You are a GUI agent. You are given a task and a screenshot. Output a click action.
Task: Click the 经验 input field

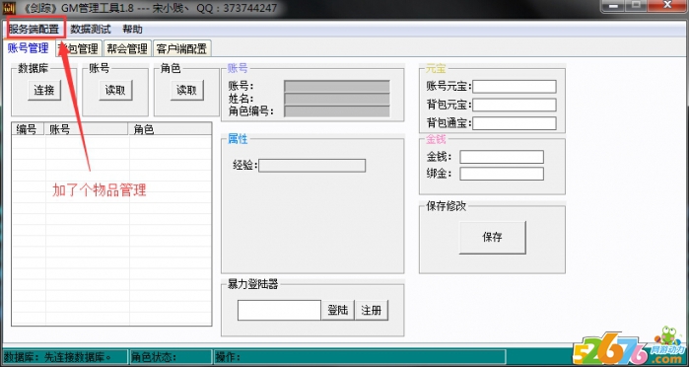point(312,166)
